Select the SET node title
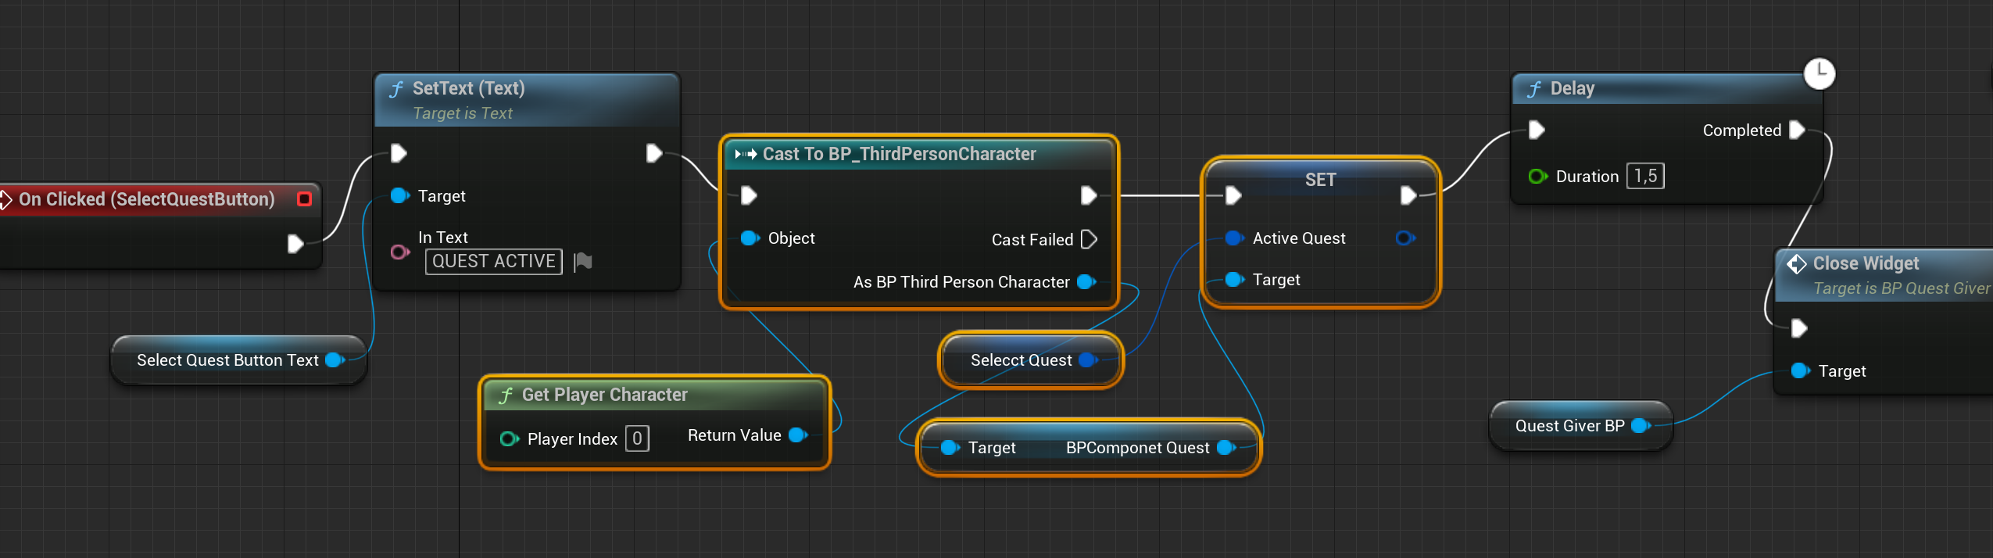The width and height of the screenshot is (1993, 558). click(1320, 180)
